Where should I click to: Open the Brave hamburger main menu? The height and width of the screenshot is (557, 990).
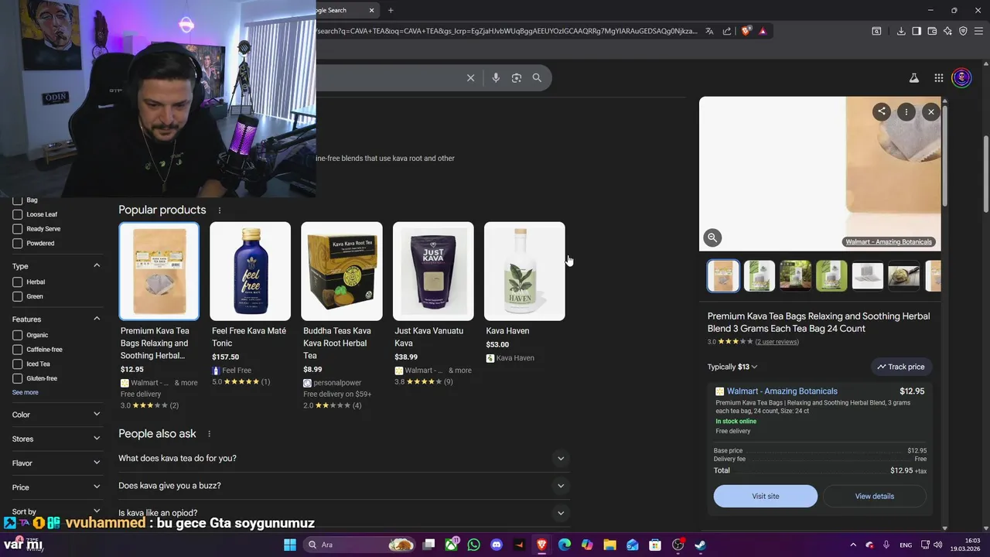point(978,32)
